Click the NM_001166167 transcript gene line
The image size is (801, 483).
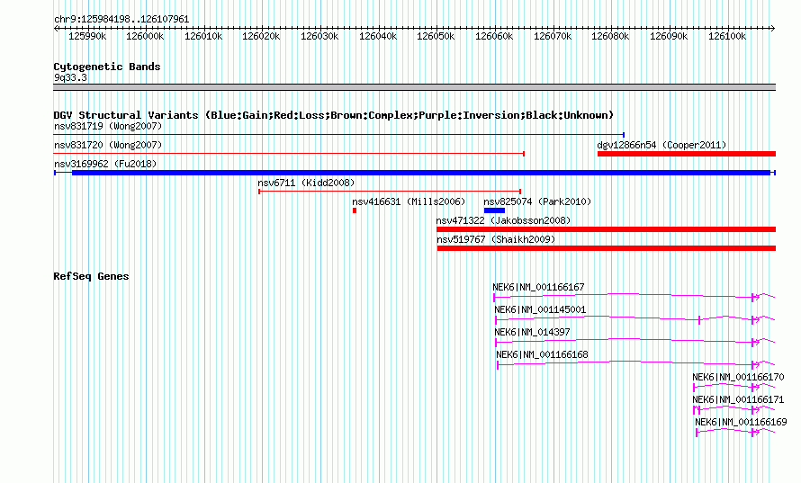point(634,297)
